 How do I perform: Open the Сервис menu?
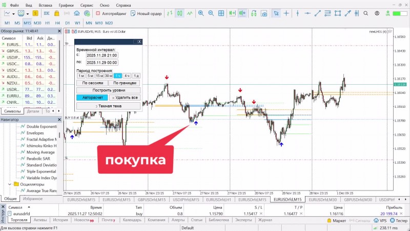[x=87, y=5]
